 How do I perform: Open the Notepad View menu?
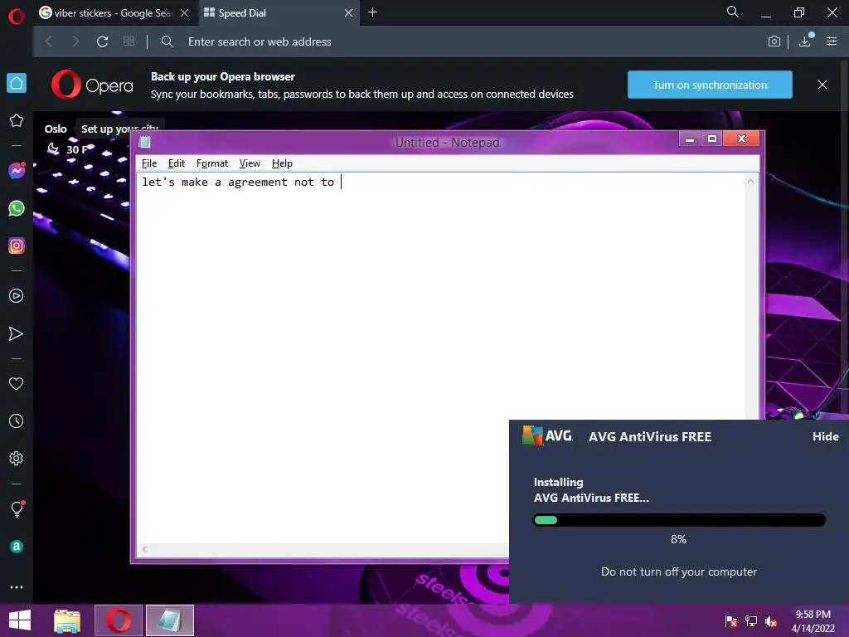click(x=250, y=163)
